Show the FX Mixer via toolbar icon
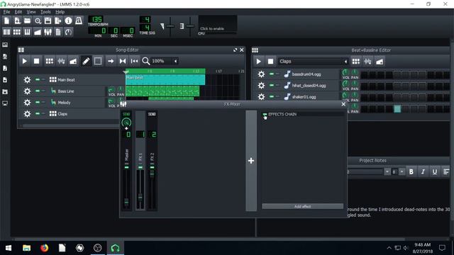The height and width of the screenshot is (255, 454). (48, 32)
